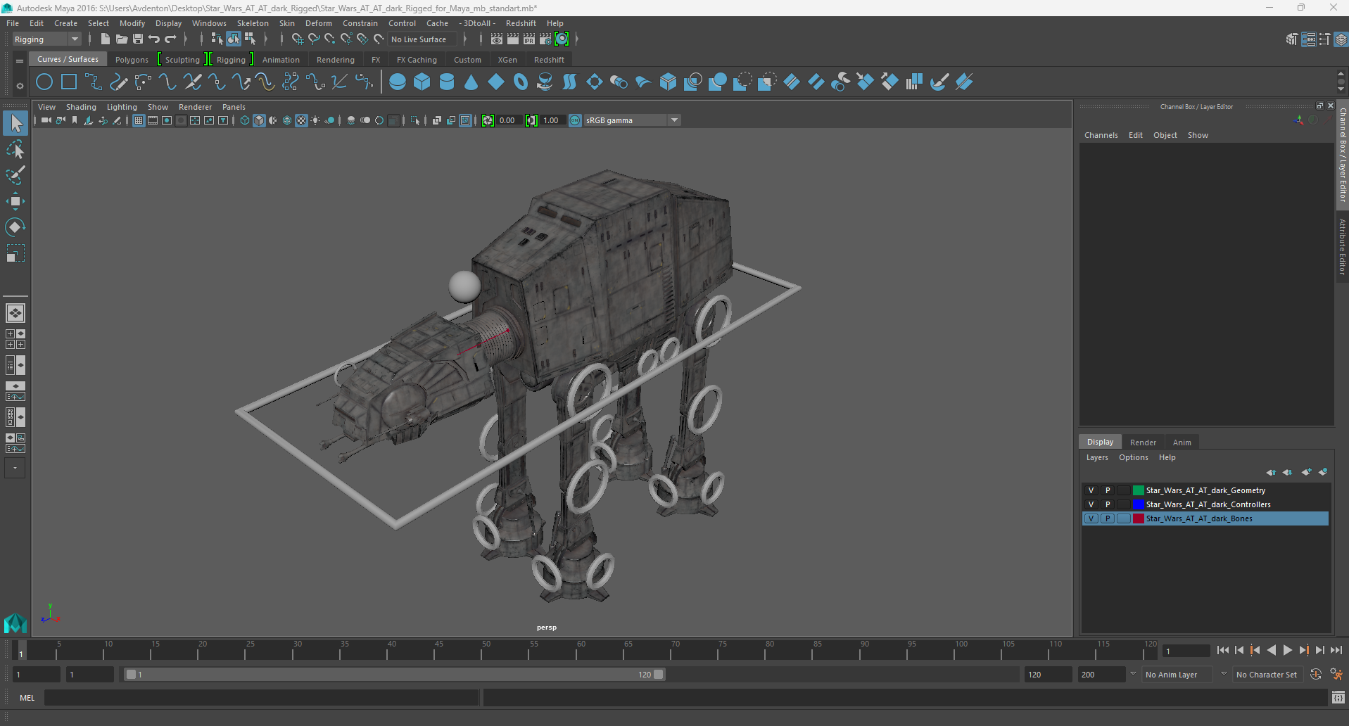This screenshot has height=726, width=1349.
Task: Go to the end of playback range
Action: click(1336, 650)
